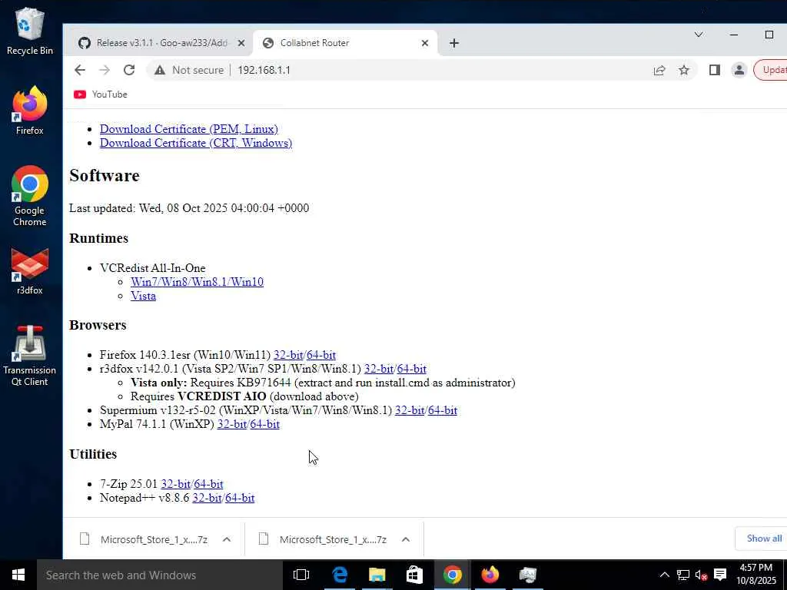This screenshot has height=590, width=787.
Task: Open Task View on the taskbar
Action: point(301,575)
